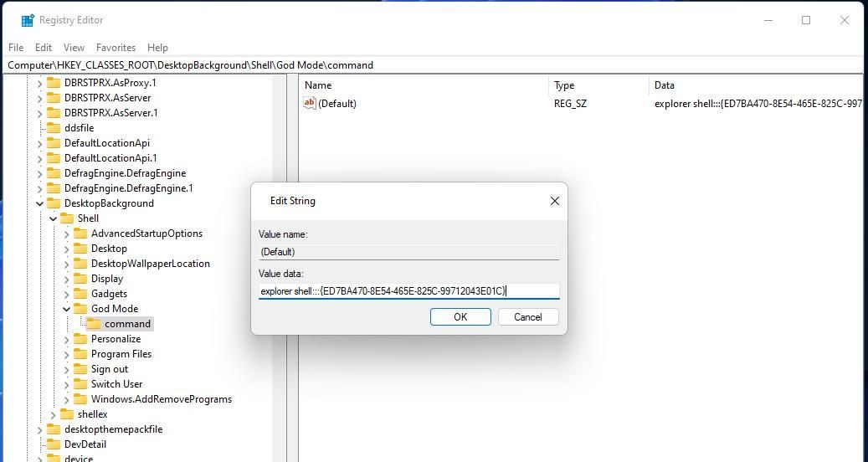This screenshot has height=462, width=868.
Task: Open the Edit menu
Action: (44, 48)
